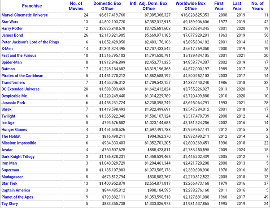The image size is (270, 208).
Task: Open the Planet of the Apes link
Action: (x=17, y=197)
